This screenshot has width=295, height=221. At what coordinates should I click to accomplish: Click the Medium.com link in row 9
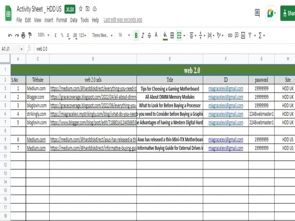point(36,140)
